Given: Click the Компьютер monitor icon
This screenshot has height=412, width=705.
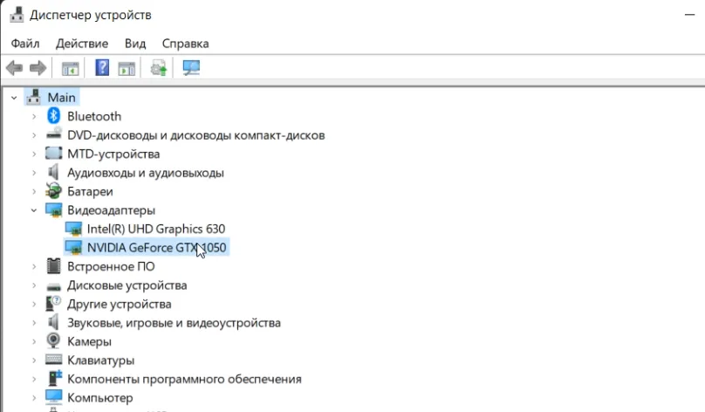Looking at the screenshot, I should (53, 396).
